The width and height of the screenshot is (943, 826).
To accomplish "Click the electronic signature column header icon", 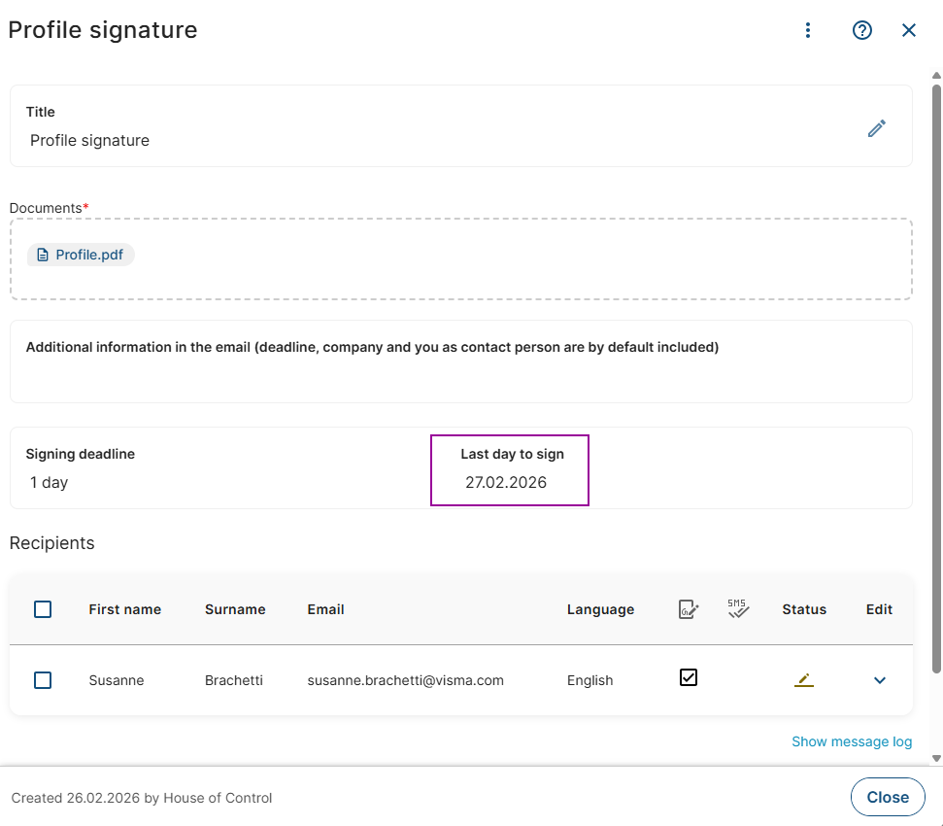I will (x=689, y=609).
